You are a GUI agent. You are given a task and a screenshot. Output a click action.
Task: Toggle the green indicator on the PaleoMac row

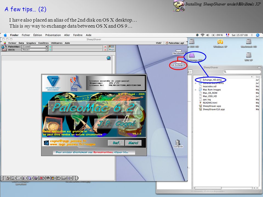(50, 47)
